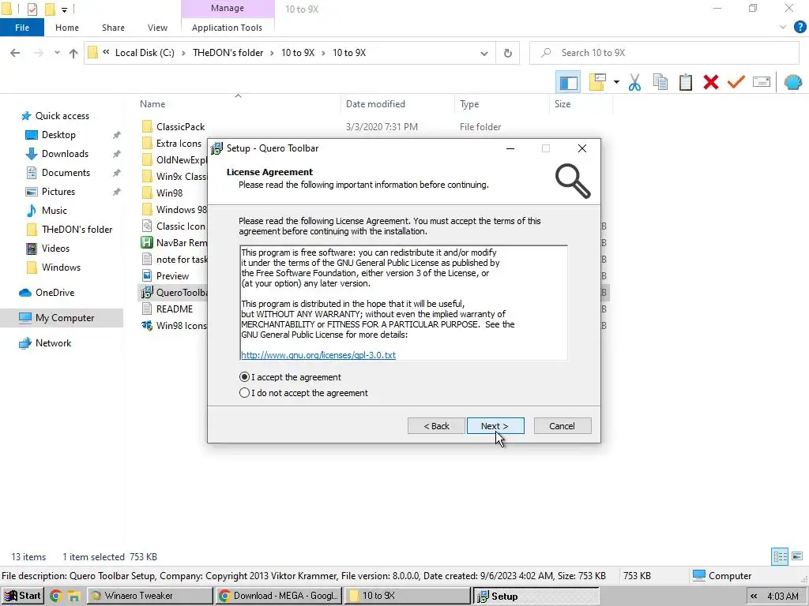
Task: Go up one folder level arrow
Action: click(73, 53)
